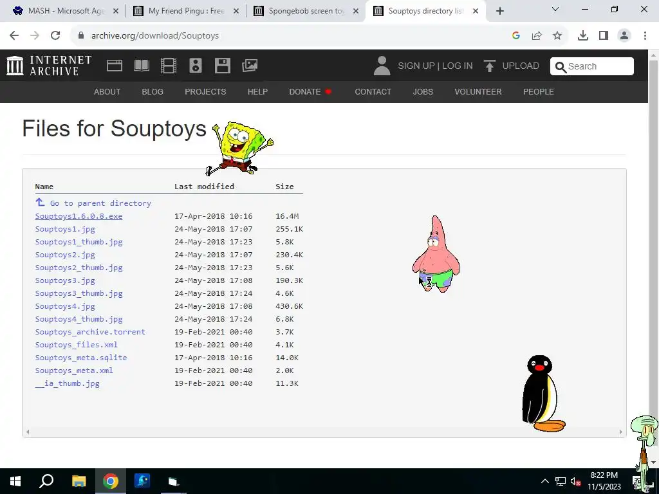Click the address bar URL

(155, 36)
